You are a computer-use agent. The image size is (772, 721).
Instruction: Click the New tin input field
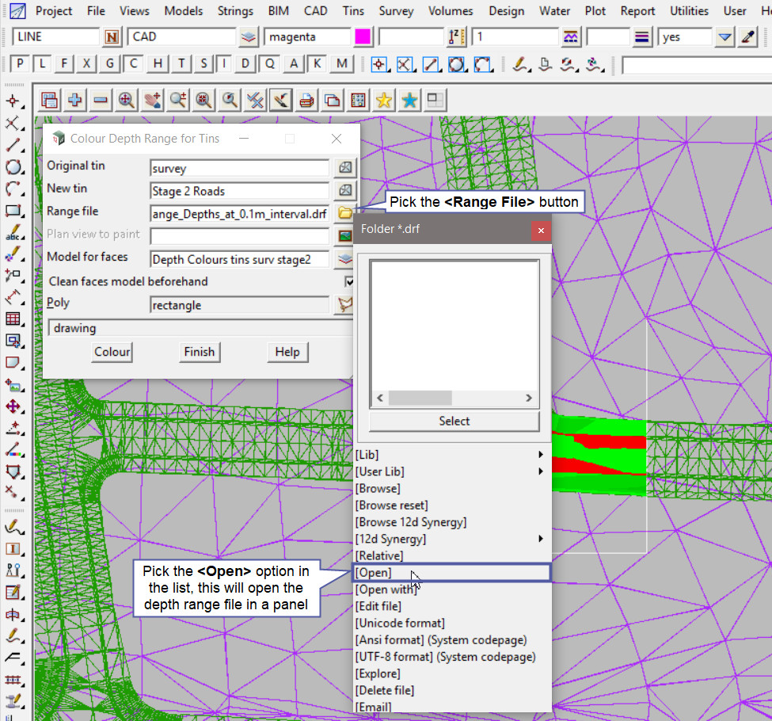[239, 191]
